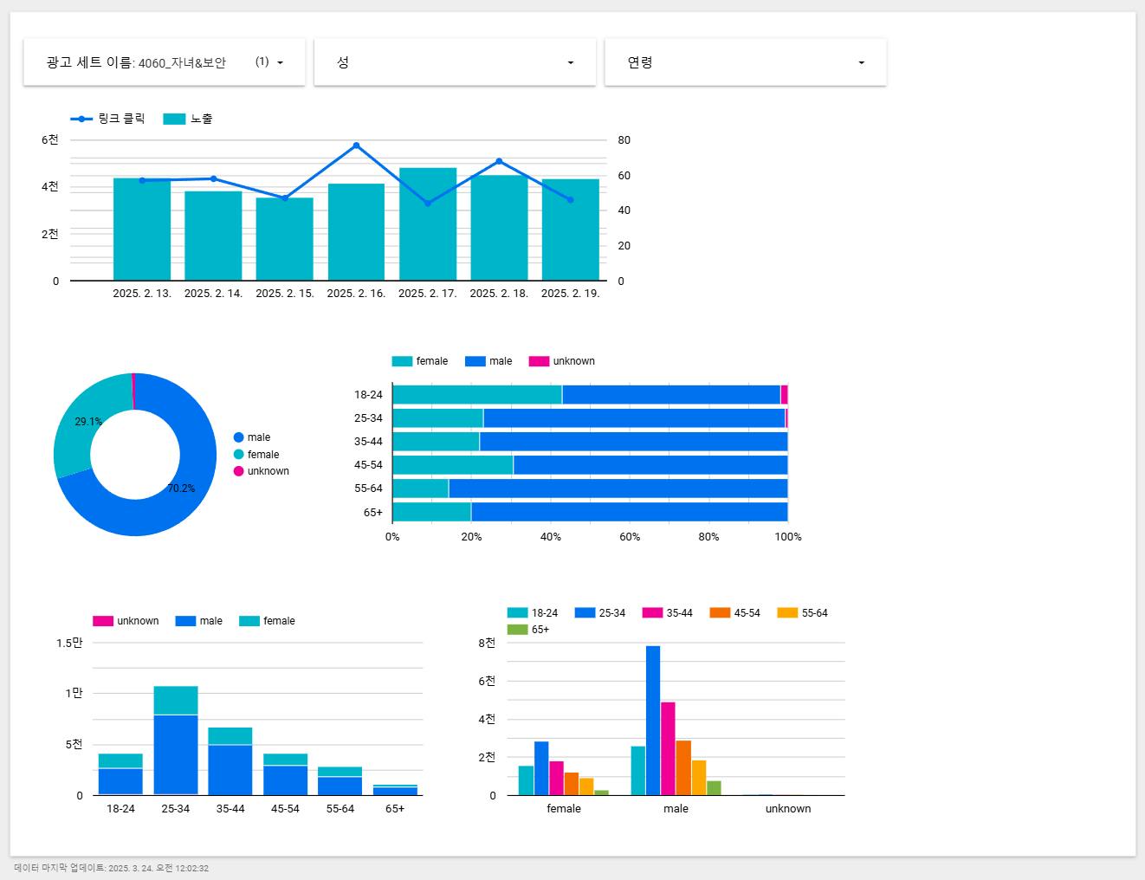
Task: Click the link-click line point on 2025. 2. 15.
Action: pyautogui.click(x=285, y=198)
